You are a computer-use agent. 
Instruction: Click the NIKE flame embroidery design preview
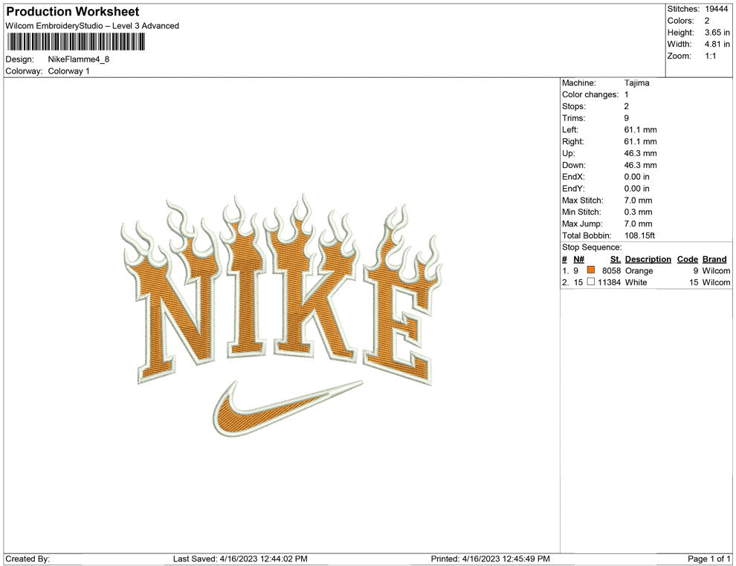pyautogui.click(x=282, y=316)
